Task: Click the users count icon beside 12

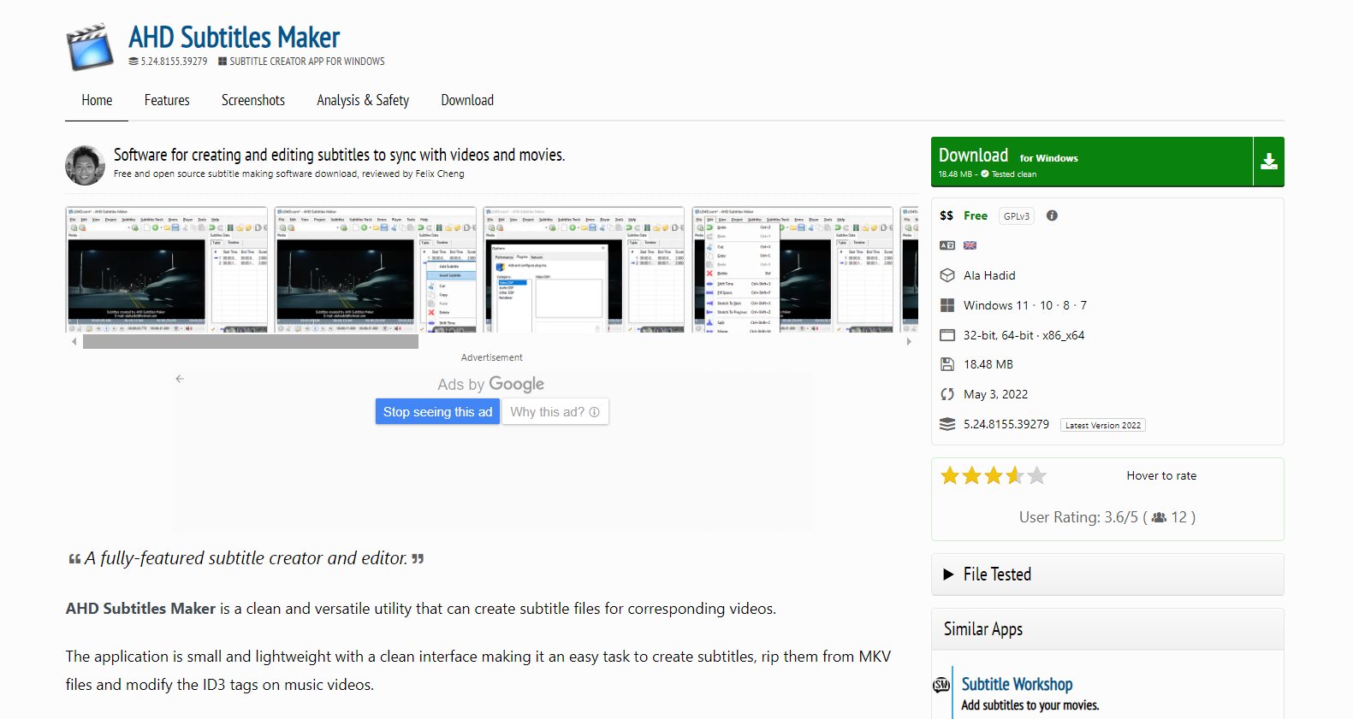Action: (1159, 517)
